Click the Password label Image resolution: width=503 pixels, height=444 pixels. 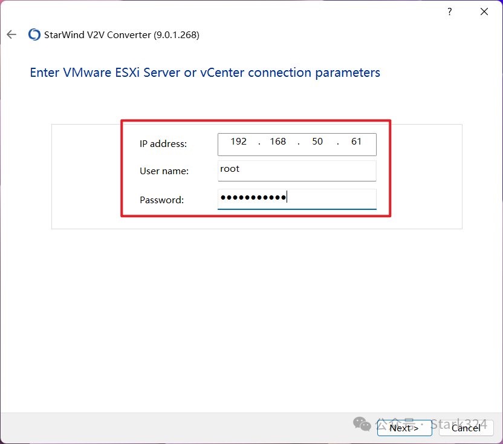[x=161, y=200]
